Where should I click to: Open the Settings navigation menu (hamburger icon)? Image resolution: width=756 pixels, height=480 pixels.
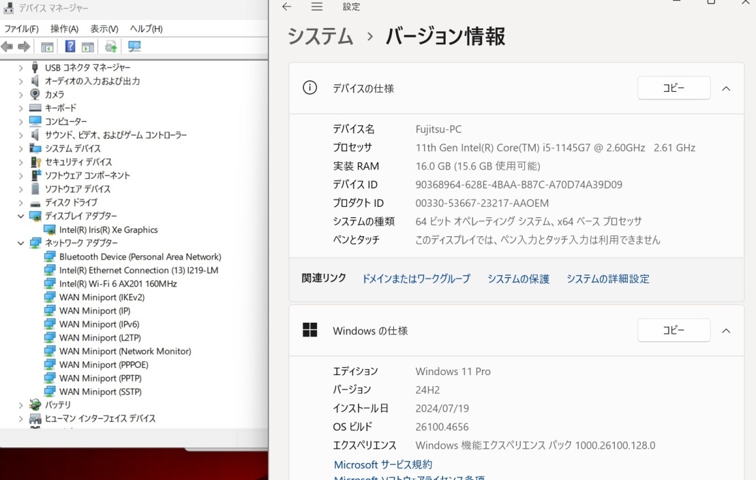tap(316, 7)
